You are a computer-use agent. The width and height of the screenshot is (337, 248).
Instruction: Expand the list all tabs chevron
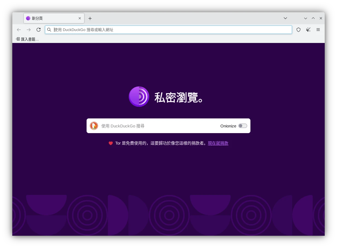[285, 18]
